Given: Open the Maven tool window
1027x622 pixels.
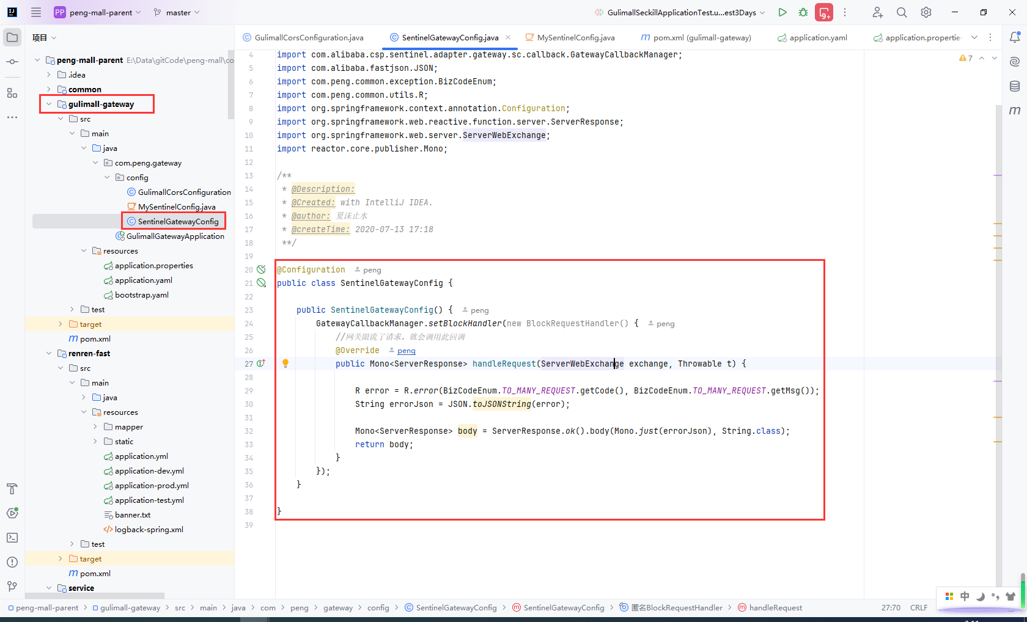Looking at the screenshot, I should (x=1015, y=111).
